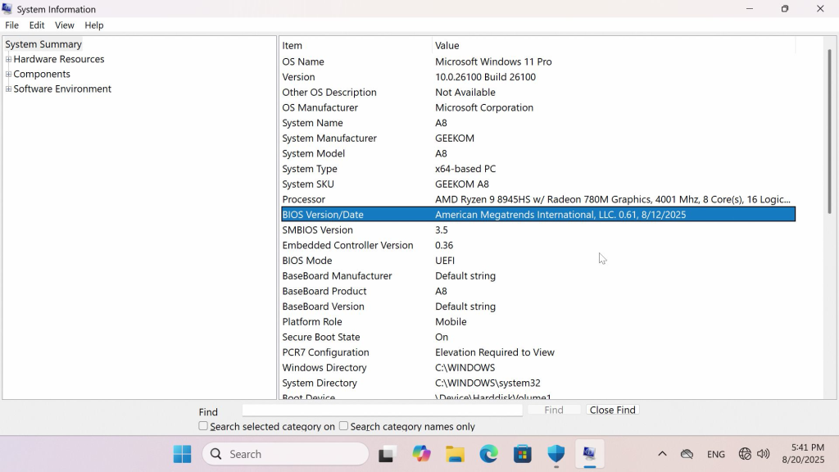Viewport: 839px width, 472px height.
Task: Click the Value column header
Action: click(614, 46)
